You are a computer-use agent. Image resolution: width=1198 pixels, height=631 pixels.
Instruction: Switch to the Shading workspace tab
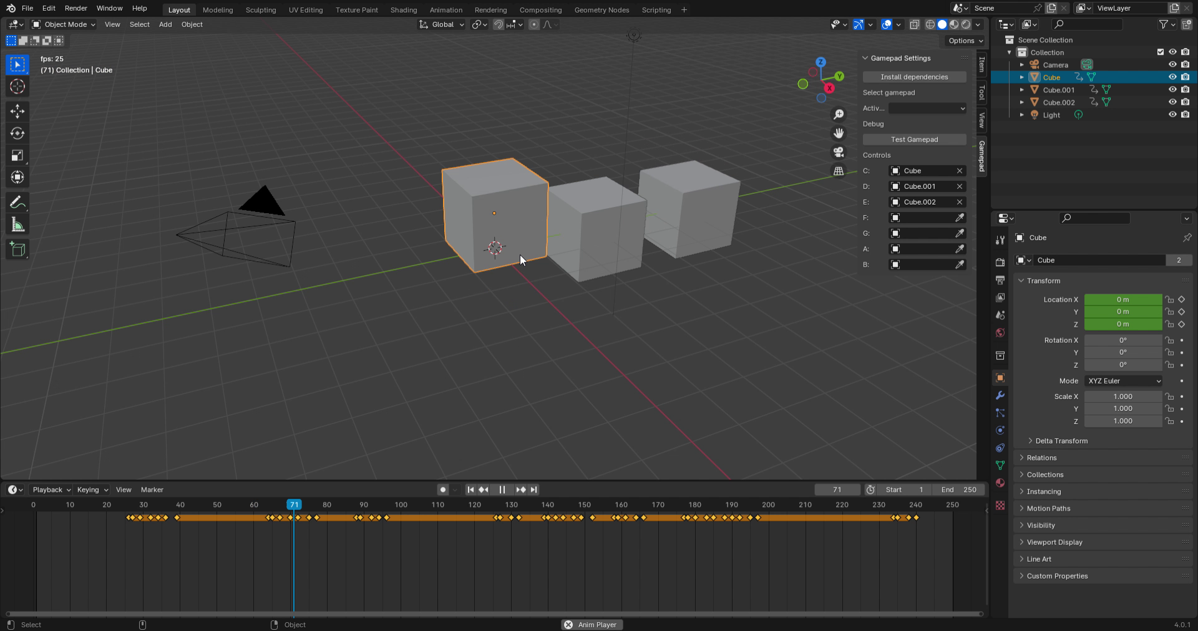click(x=403, y=9)
